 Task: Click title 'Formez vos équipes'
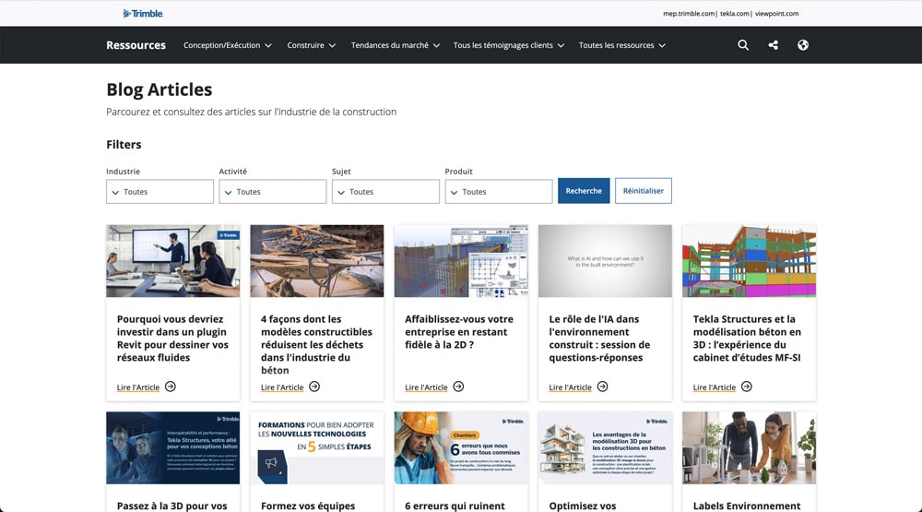308,506
